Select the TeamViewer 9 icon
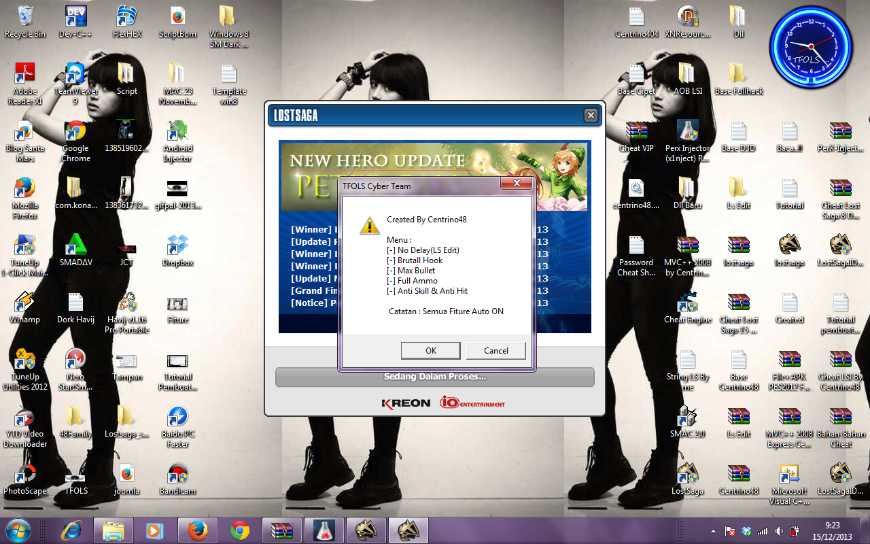Image resolution: width=870 pixels, height=544 pixels. pos(75,84)
